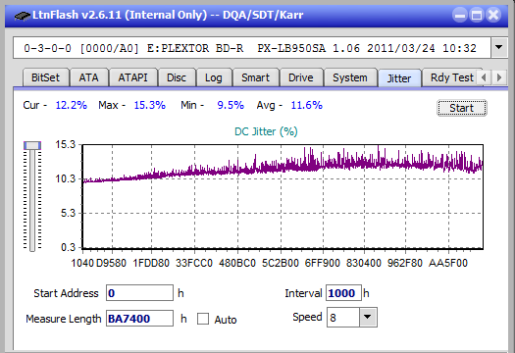The image size is (515, 353).
Task: Click the Interval field showing 1000
Action: [343, 293]
